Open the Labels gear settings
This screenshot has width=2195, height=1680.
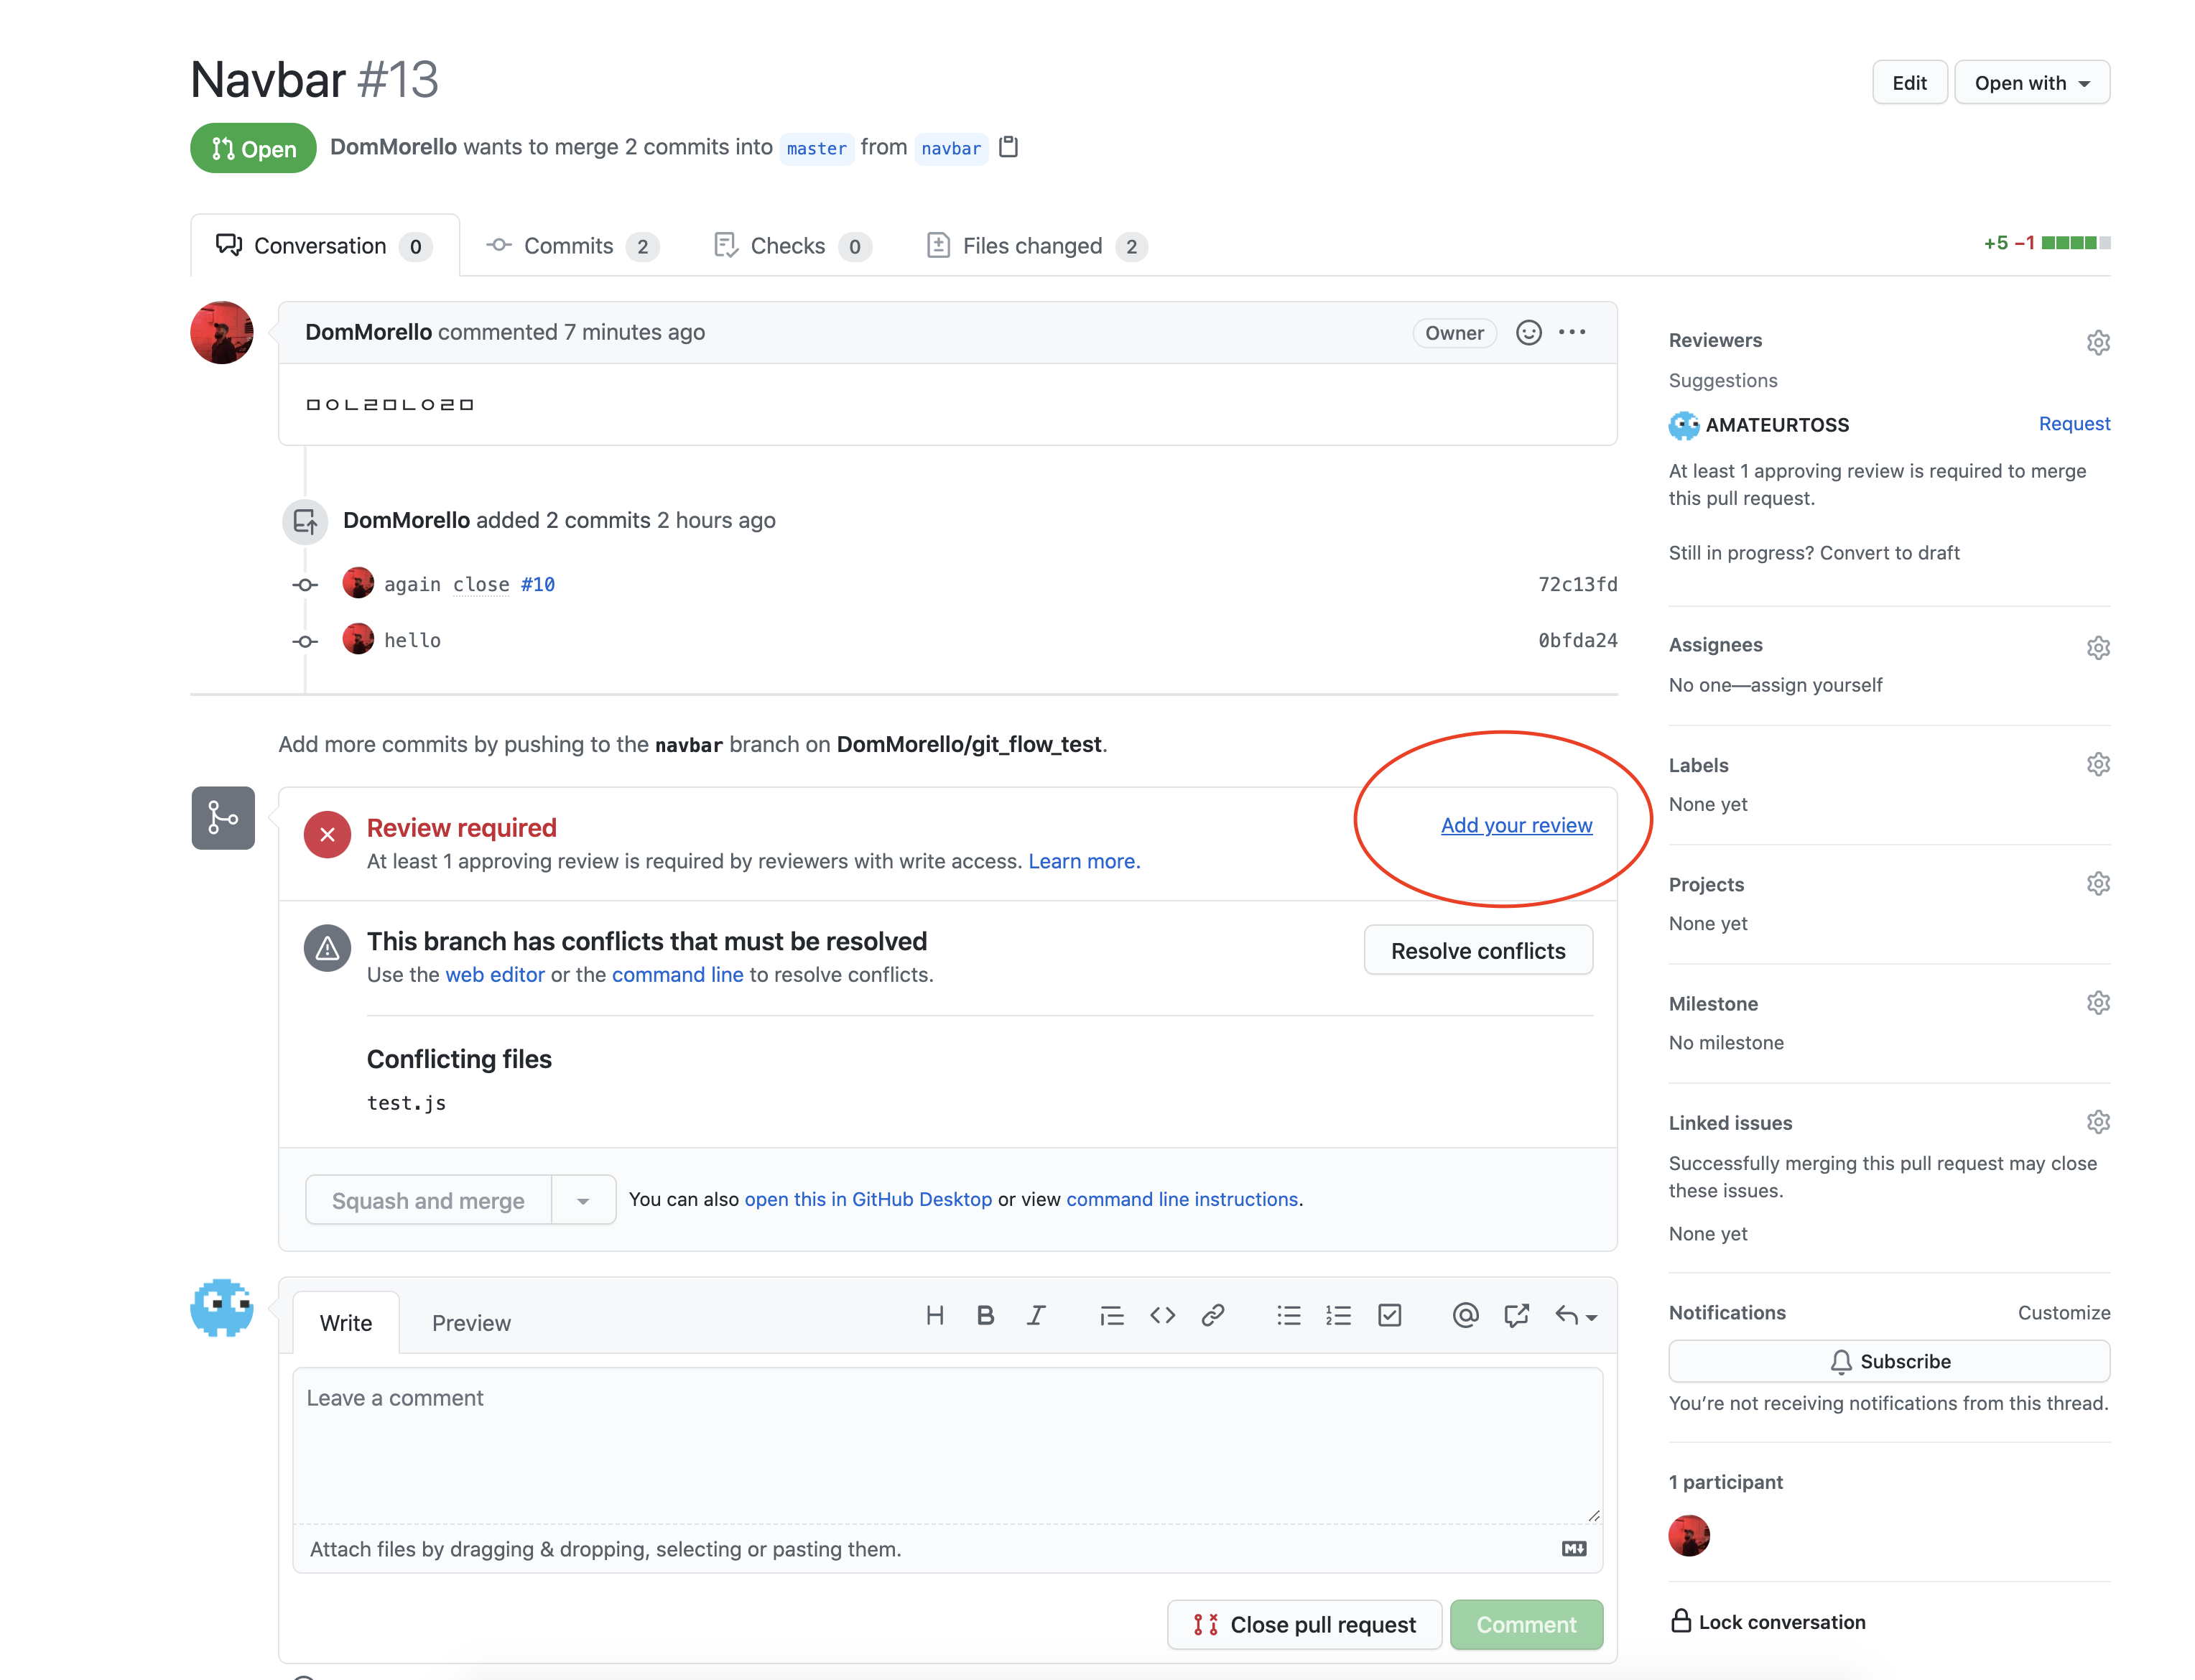pos(2097,765)
